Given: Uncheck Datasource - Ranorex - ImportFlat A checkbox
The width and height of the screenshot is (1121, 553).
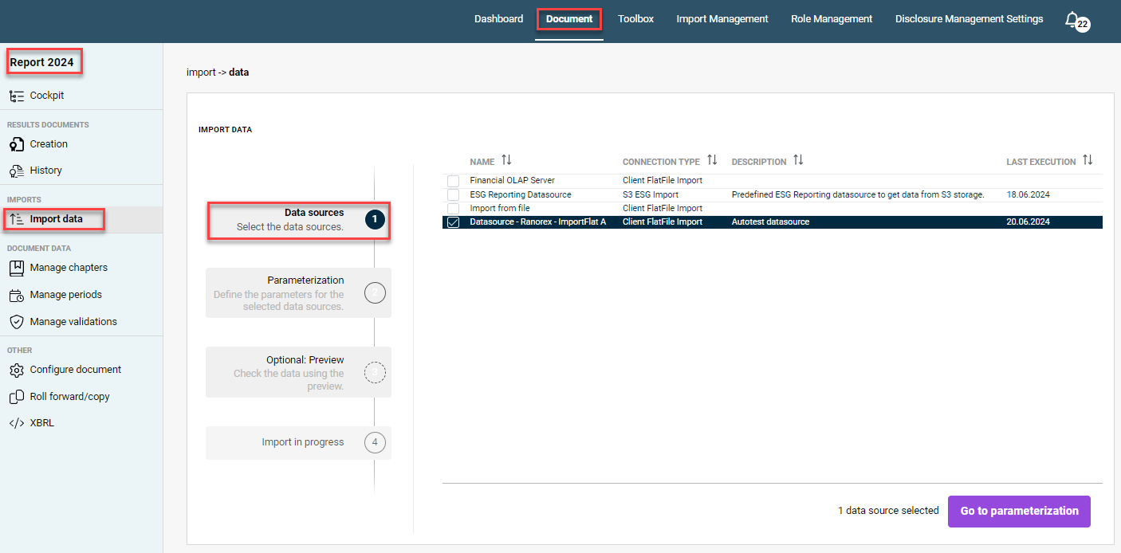Looking at the screenshot, I should coord(453,222).
